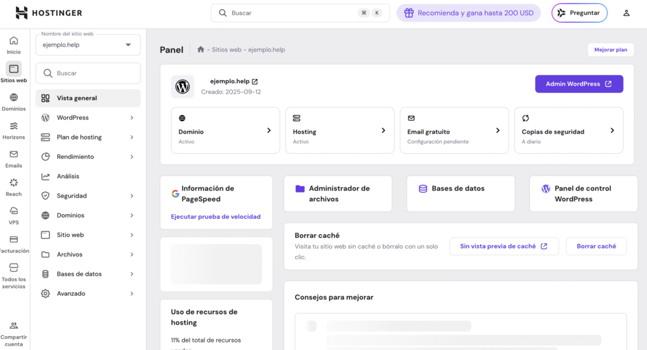Open the Copias de seguridad card
Viewport: 647px width, 350px height.
[x=569, y=131]
